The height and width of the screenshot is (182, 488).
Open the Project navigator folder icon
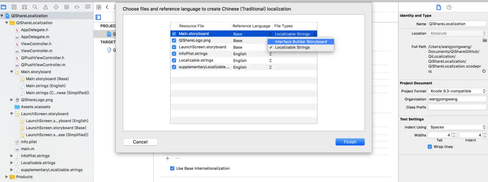click(x=4, y=7)
